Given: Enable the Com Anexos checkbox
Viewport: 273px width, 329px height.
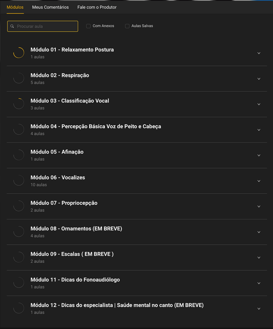Looking at the screenshot, I should tap(88, 26).
